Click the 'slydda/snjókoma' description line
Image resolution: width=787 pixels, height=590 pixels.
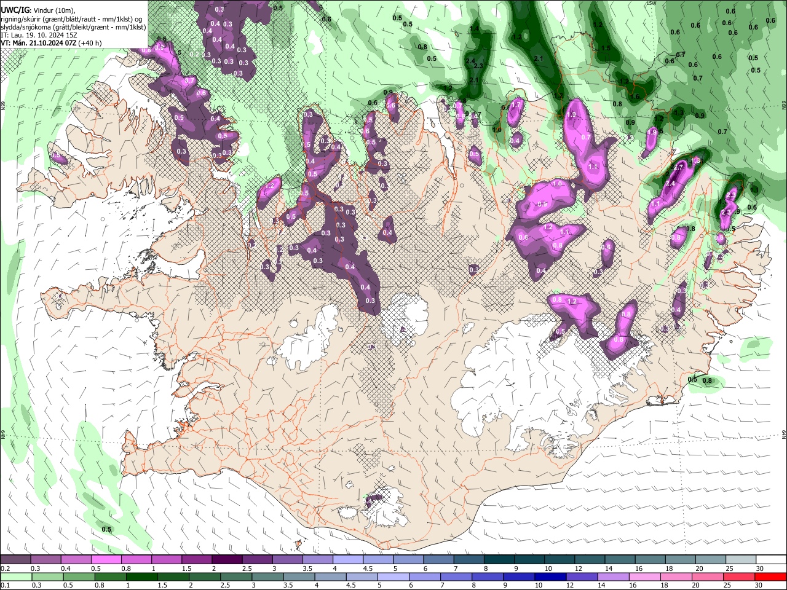74,26
